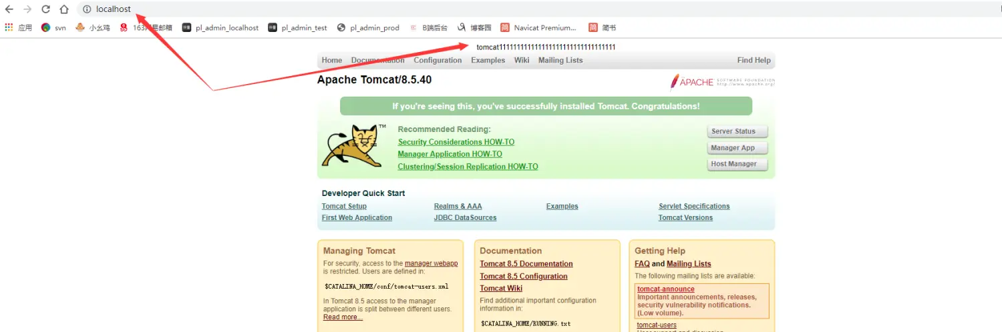
Task: View site information icon beside localhost
Action: pyautogui.click(x=86, y=9)
